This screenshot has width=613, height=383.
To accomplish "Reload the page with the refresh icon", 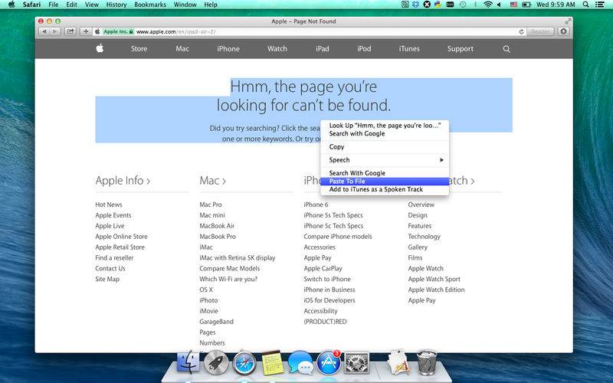I will pos(521,31).
